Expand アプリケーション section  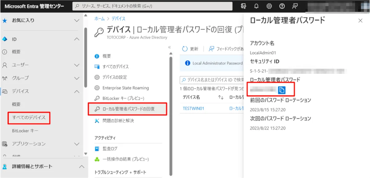click(77, 144)
